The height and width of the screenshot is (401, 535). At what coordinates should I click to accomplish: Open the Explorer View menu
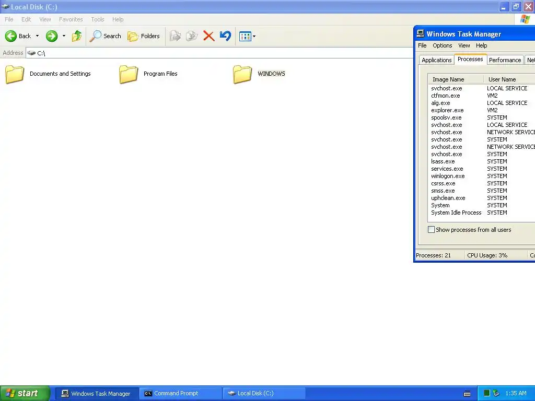[45, 19]
